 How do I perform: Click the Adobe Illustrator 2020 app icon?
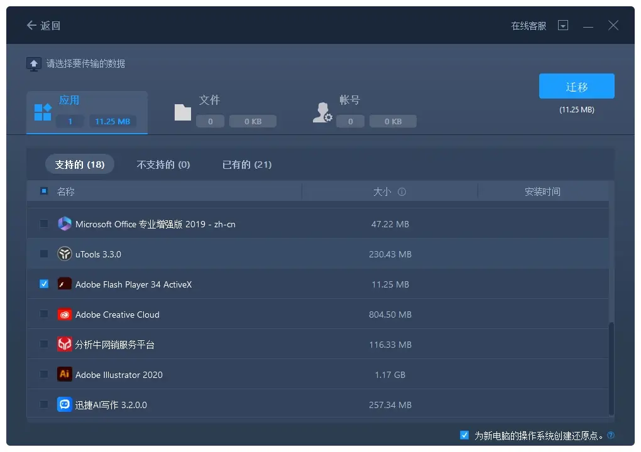[65, 374]
